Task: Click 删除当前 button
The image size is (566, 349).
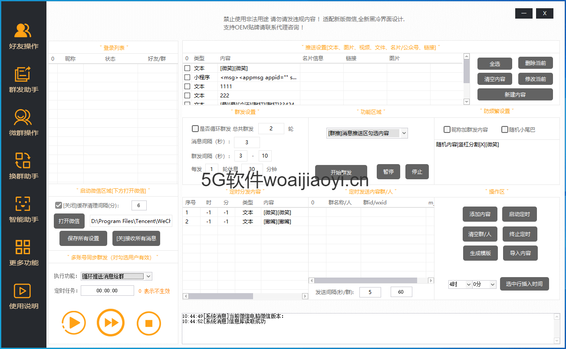Action: point(536,63)
